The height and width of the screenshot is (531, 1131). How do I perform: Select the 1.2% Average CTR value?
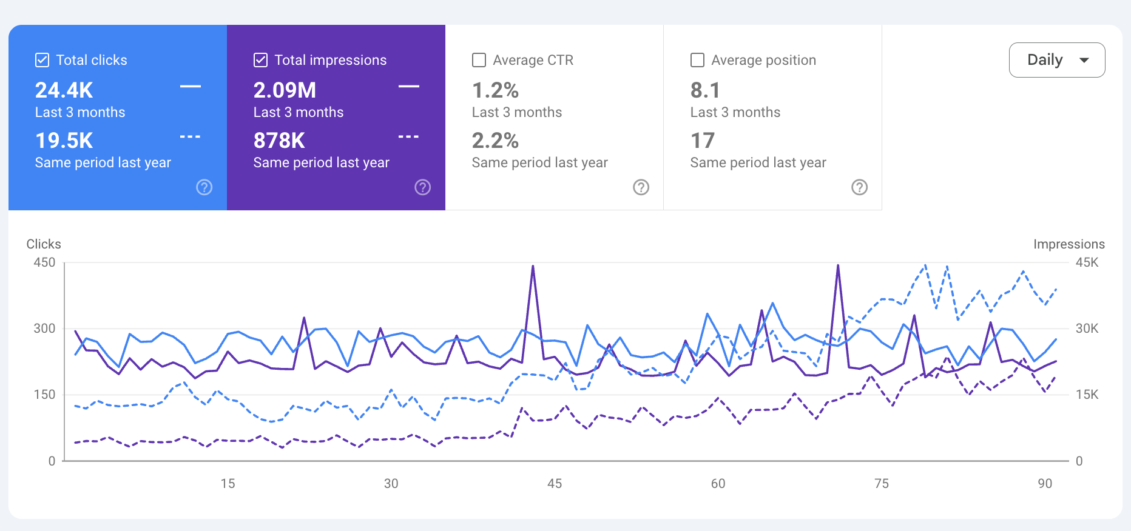495,90
